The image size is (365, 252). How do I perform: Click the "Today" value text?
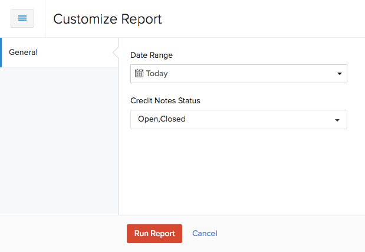[157, 74]
